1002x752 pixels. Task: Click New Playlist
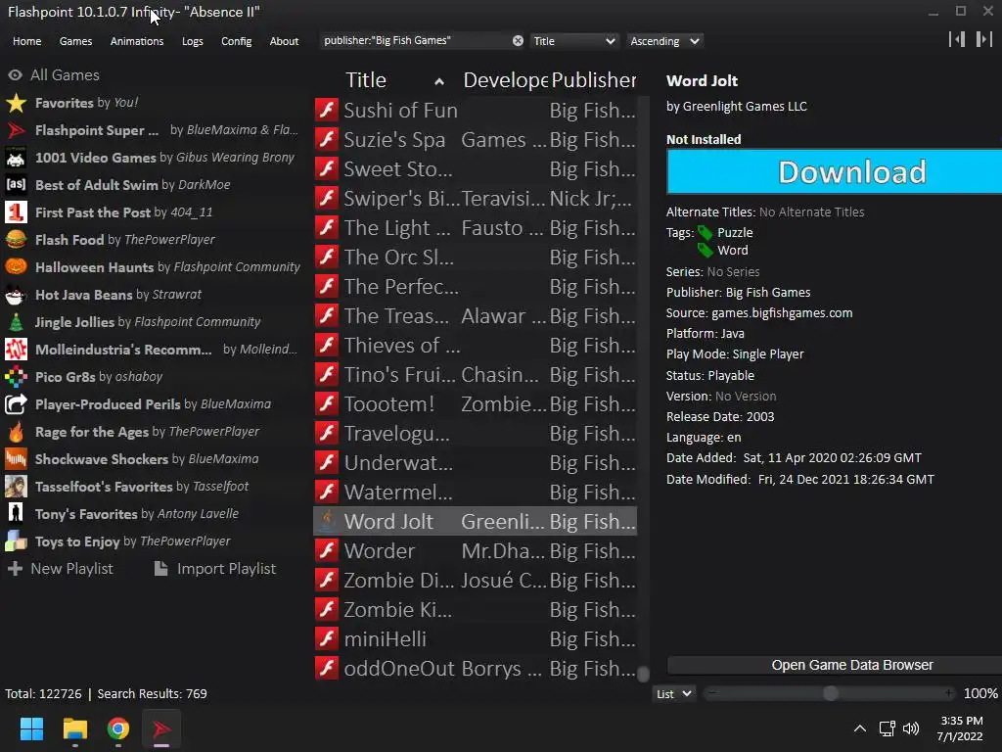coord(60,569)
